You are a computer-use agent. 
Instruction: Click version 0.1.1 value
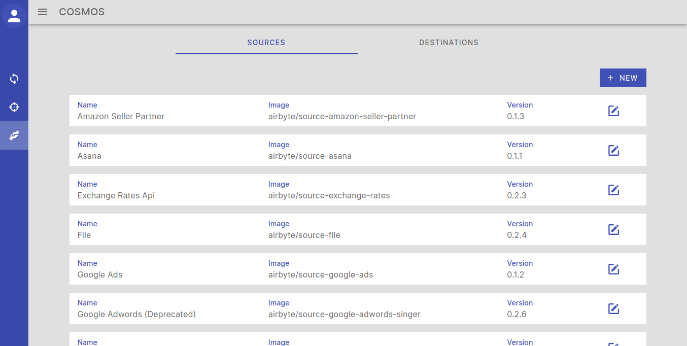514,156
